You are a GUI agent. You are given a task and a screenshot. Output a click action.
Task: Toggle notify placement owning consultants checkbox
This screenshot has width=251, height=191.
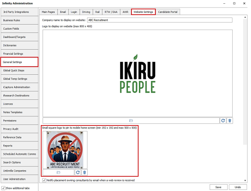tap(44, 180)
